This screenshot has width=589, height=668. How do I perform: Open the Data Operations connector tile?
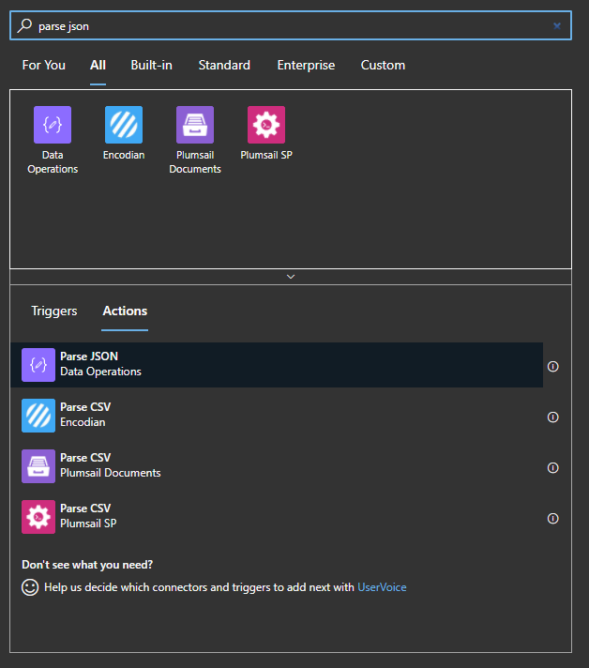[x=53, y=140]
